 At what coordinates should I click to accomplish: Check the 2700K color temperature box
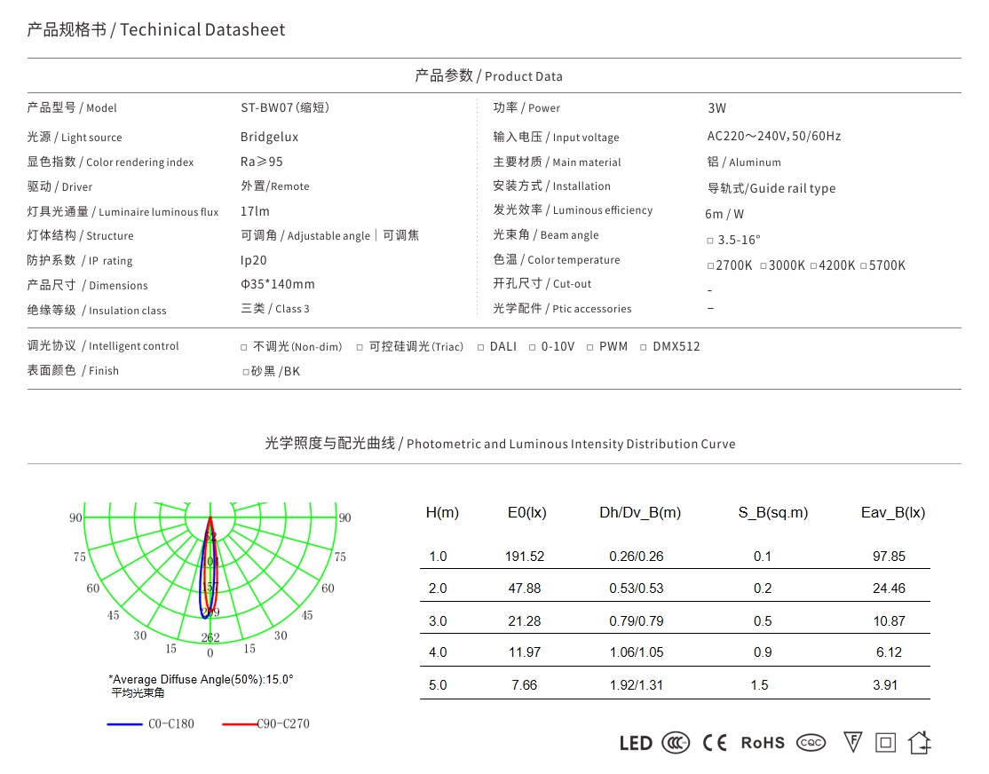tap(711, 266)
